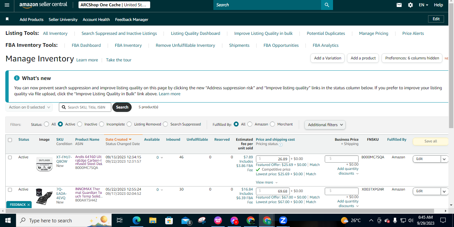454x227 pixels.
Task: Click the horizontal scrollbar of the page
Action: point(219,211)
